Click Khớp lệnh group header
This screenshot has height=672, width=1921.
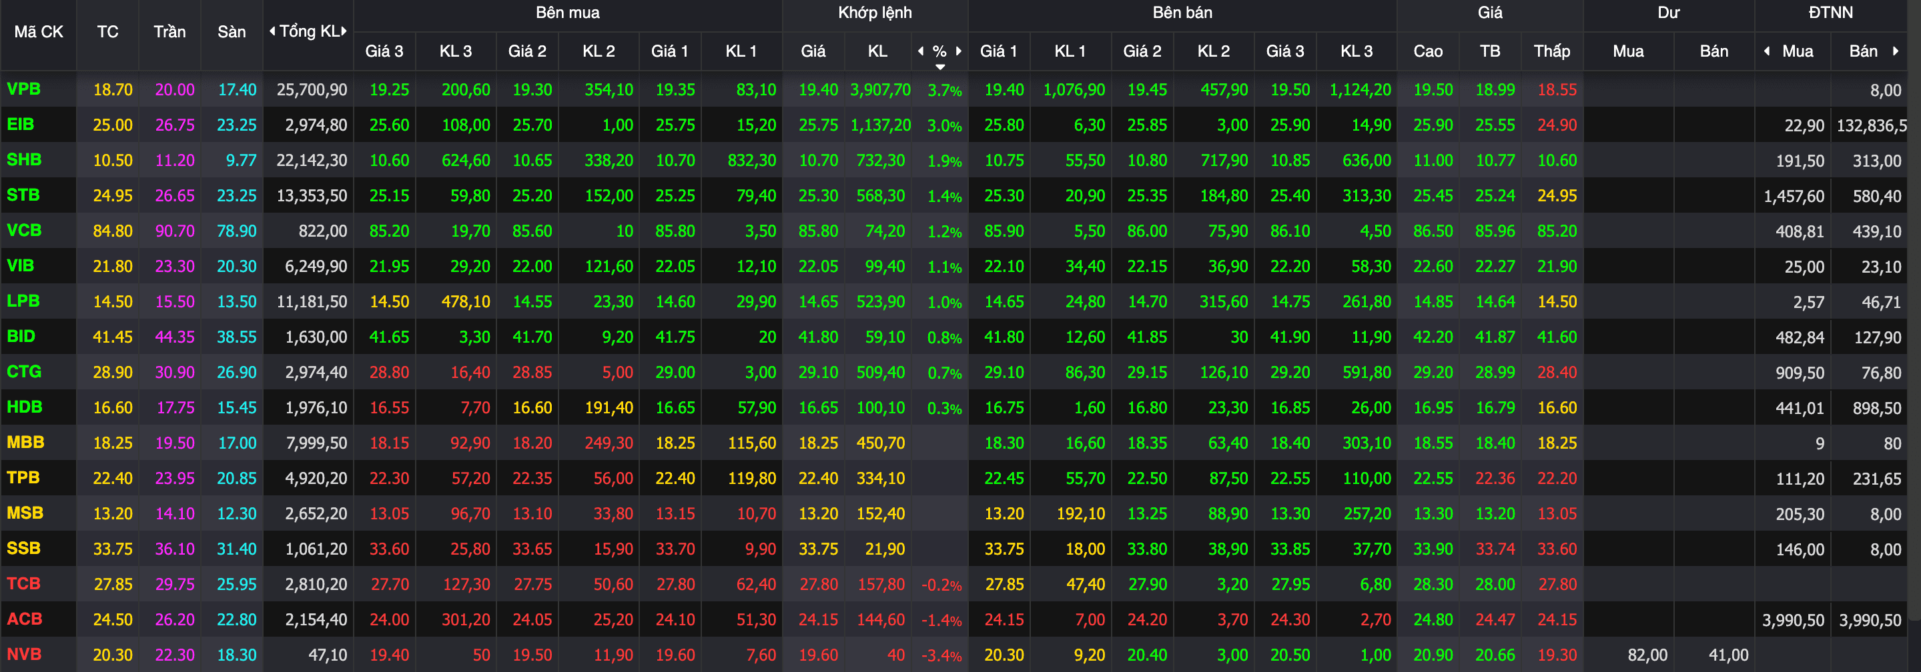(875, 13)
